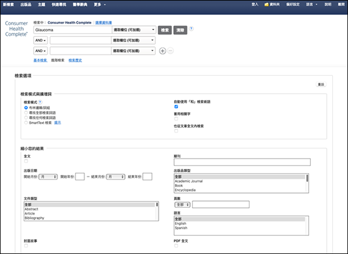
Task: Open the 資料夾 folder icon link
Action: point(272,5)
